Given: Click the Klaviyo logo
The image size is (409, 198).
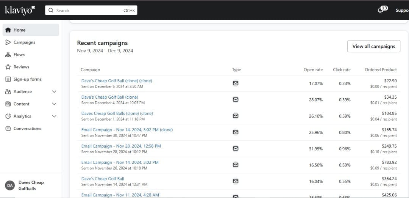Looking at the screenshot, I should point(20,10).
